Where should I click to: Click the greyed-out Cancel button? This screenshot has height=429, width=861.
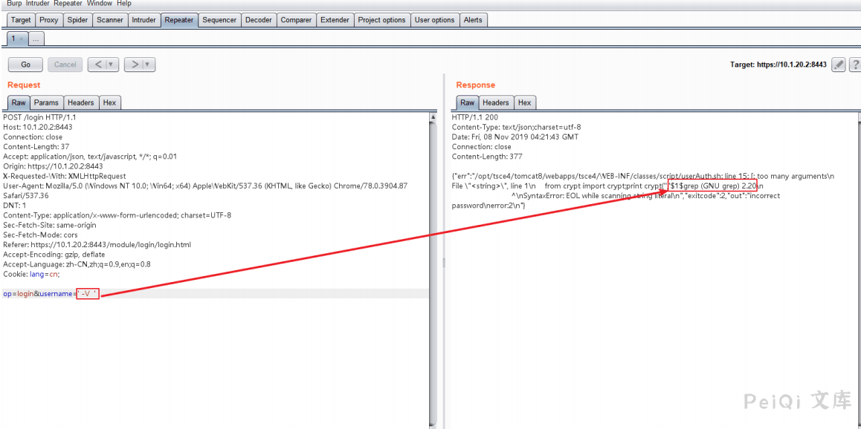coord(65,65)
